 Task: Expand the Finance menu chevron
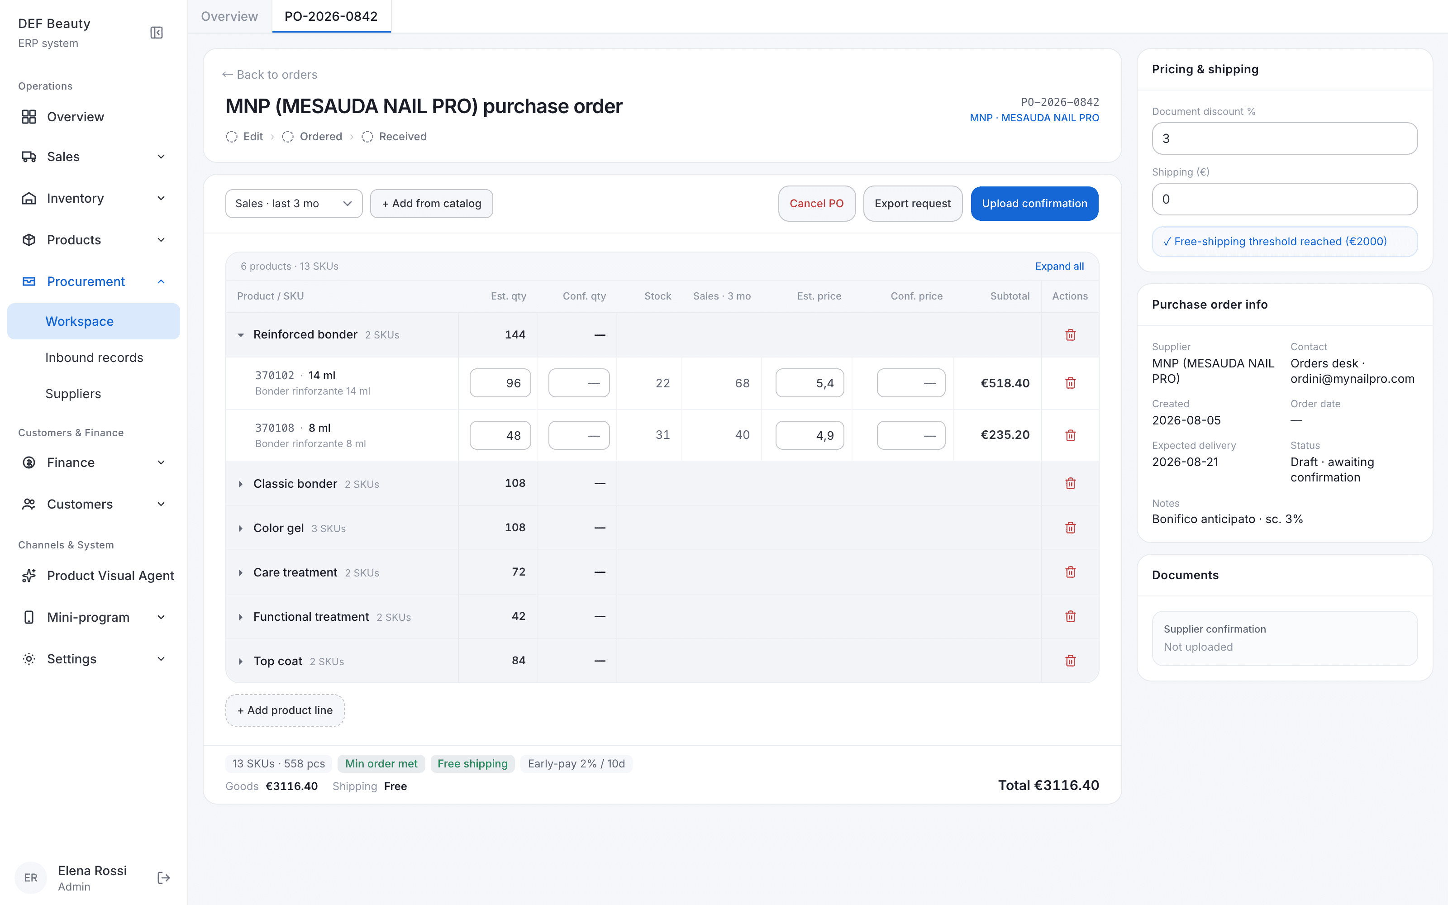(x=161, y=462)
